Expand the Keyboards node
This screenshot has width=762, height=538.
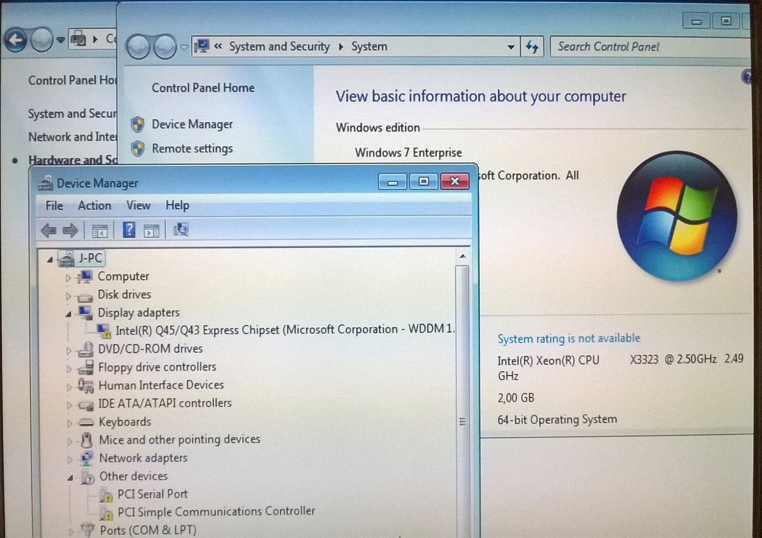(x=70, y=423)
